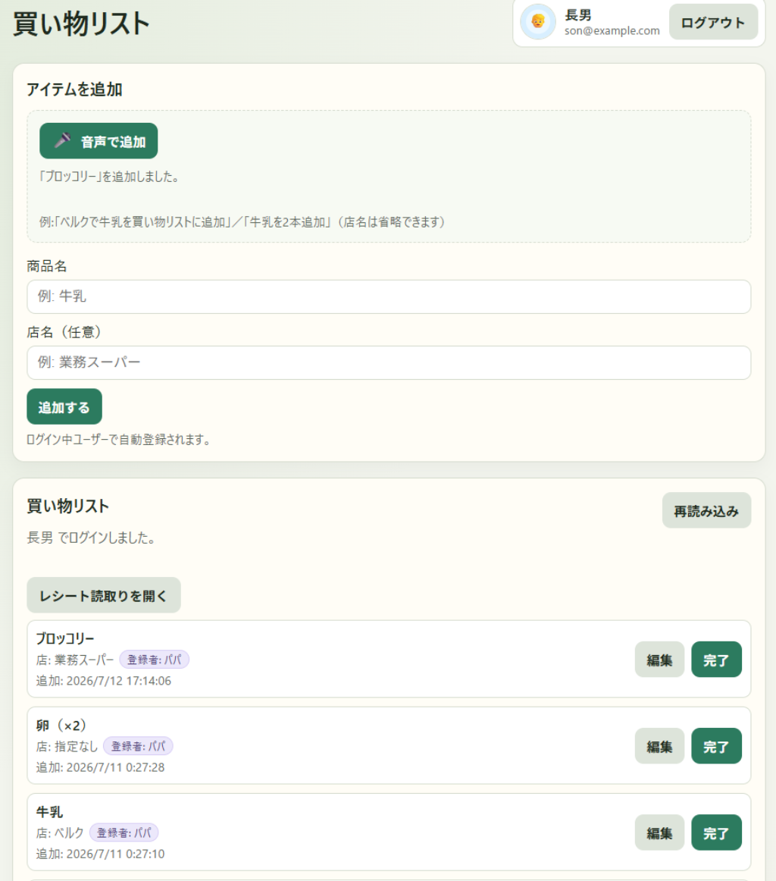The height and width of the screenshot is (881, 776).
Task: Click the 店名（任意）field label
Action: tap(64, 332)
